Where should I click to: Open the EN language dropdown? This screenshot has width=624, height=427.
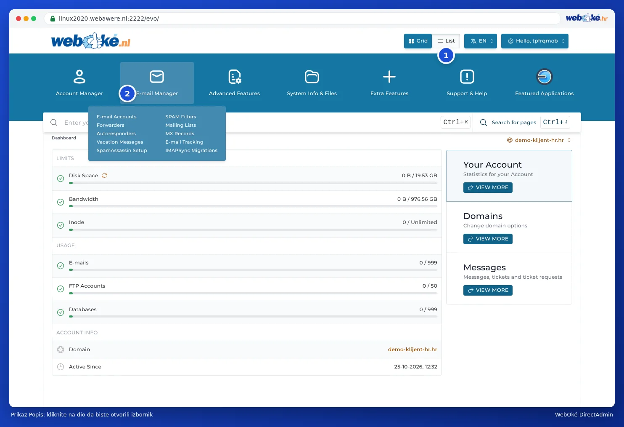tap(481, 41)
